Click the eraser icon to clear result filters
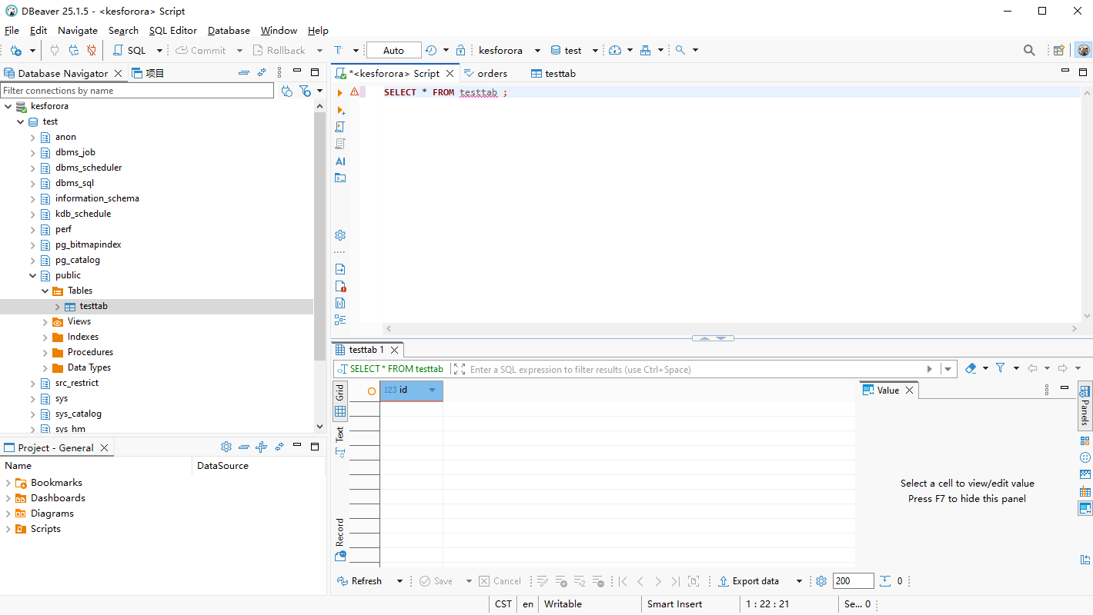The width and height of the screenshot is (1093, 615). click(x=971, y=368)
